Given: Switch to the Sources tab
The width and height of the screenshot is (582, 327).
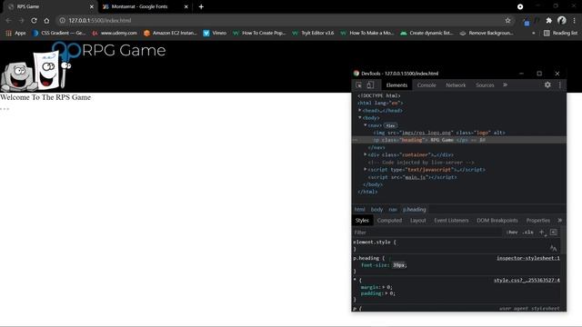Looking at the screenshot, I should point(485,84).
